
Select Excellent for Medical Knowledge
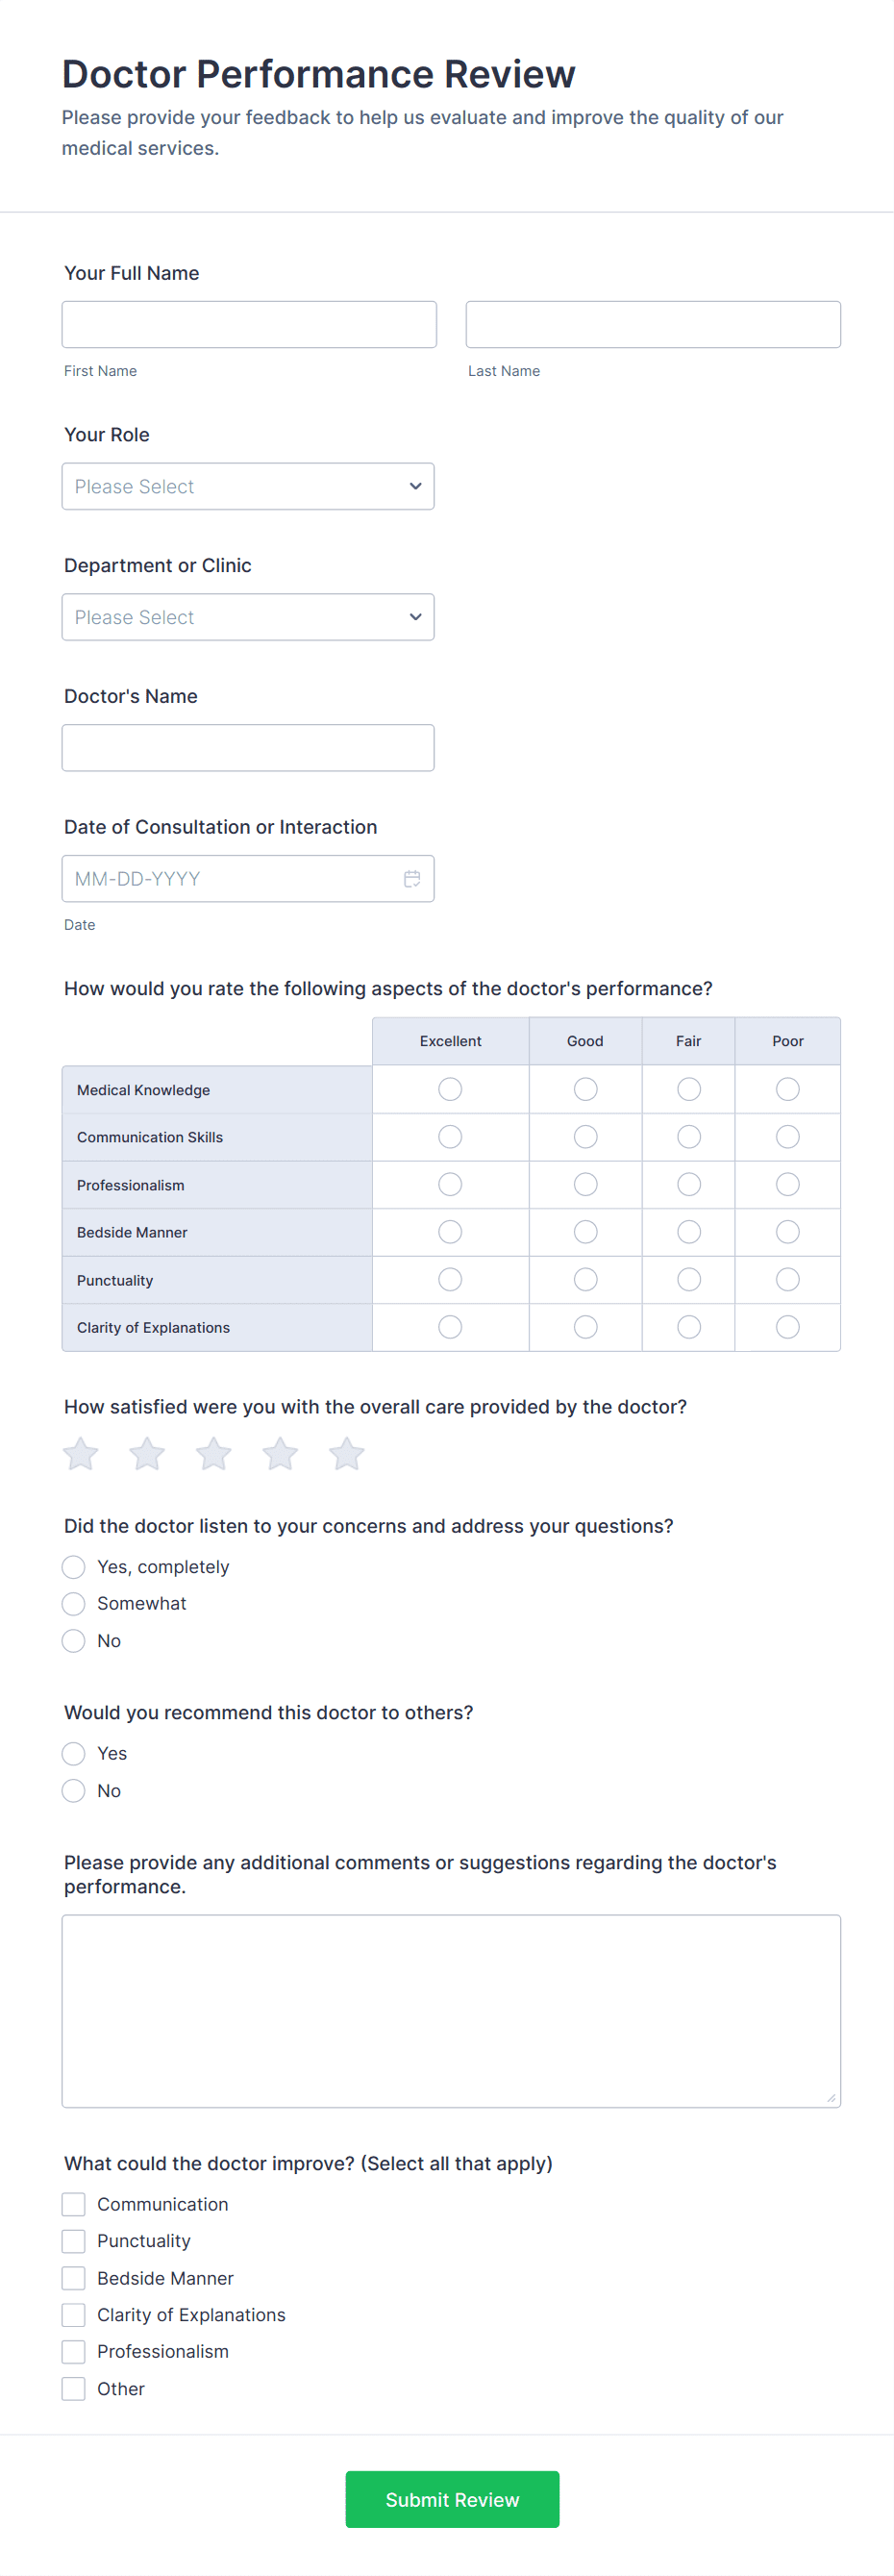click(450, 1089)
